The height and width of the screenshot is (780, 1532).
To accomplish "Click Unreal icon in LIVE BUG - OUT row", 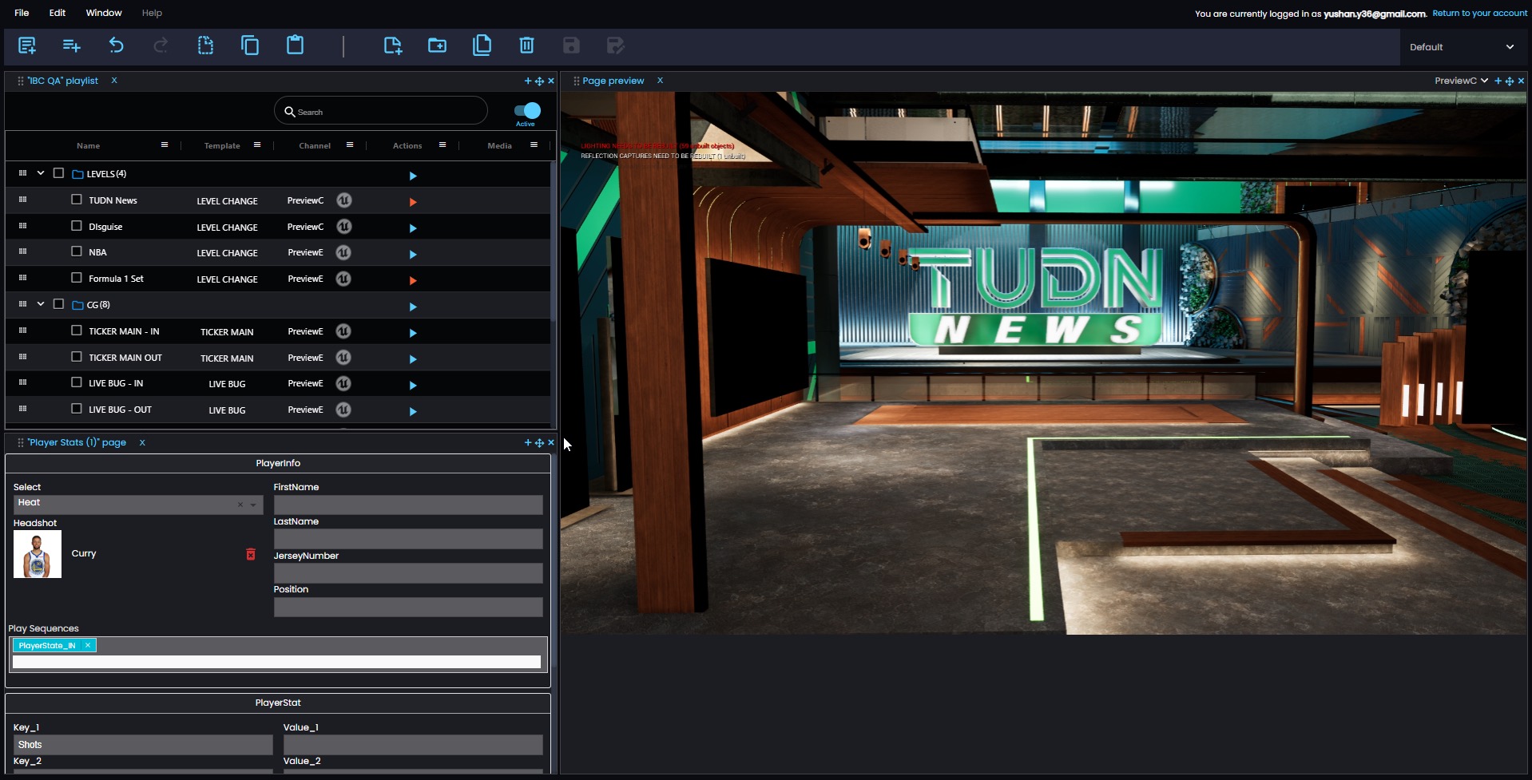I will point(343,410).
